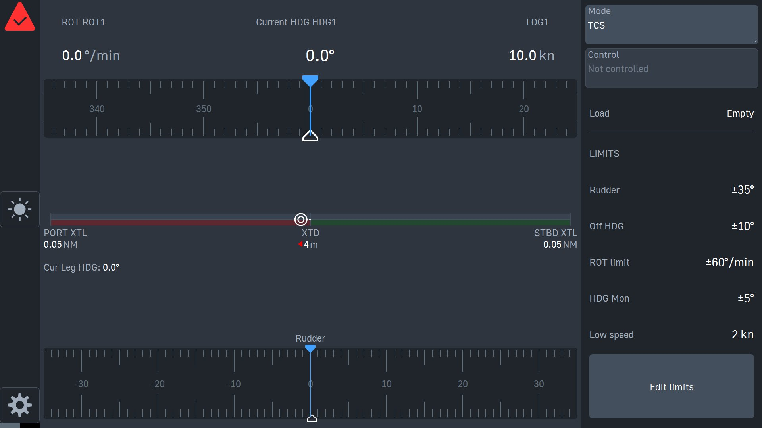
Task: Click the -10 mark on rudder scale
Action: [234, 384]
